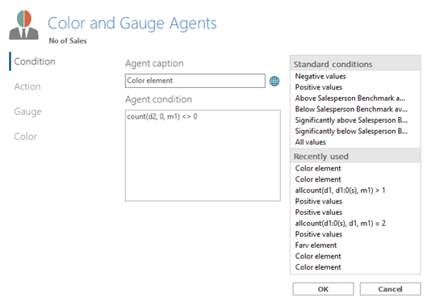Select All values condition

pyautogui.click(x=311, y=142)
